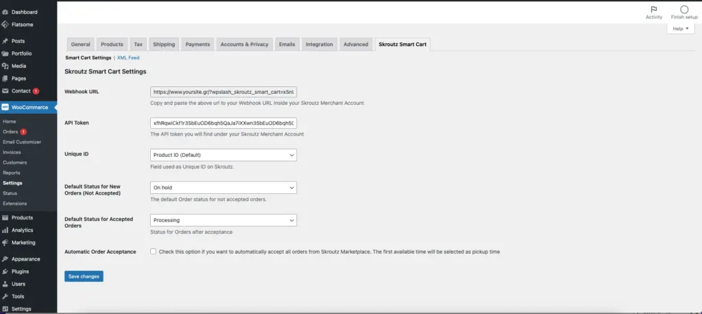Screen dimensions: 702x314
Task: Switch to the Integration tab
Action: pyautogui.click(x=319, y=45)
